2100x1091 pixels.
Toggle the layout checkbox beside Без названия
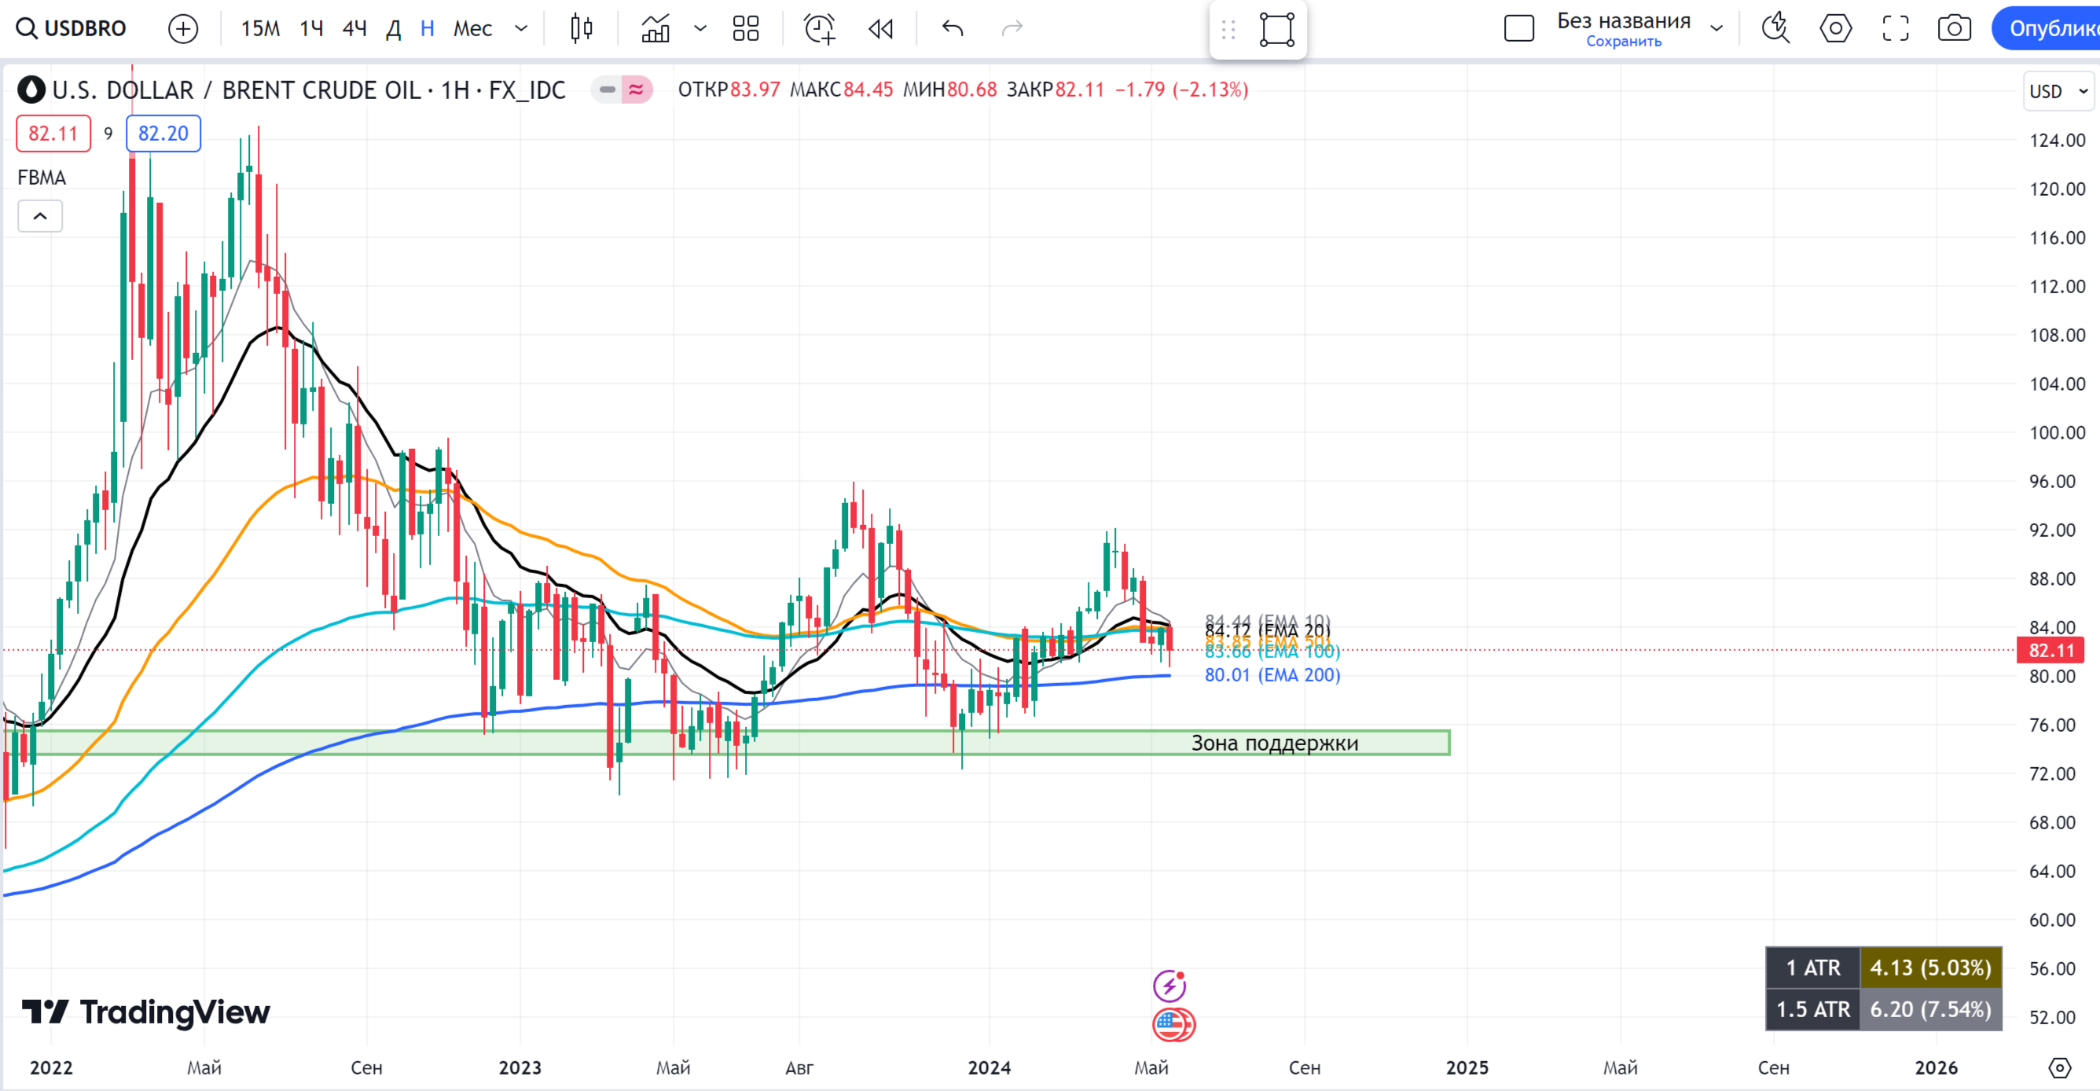(1518, 28)
